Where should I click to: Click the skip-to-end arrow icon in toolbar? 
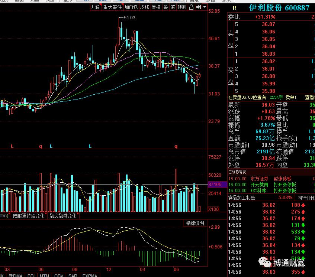click(x=199, y=7)
